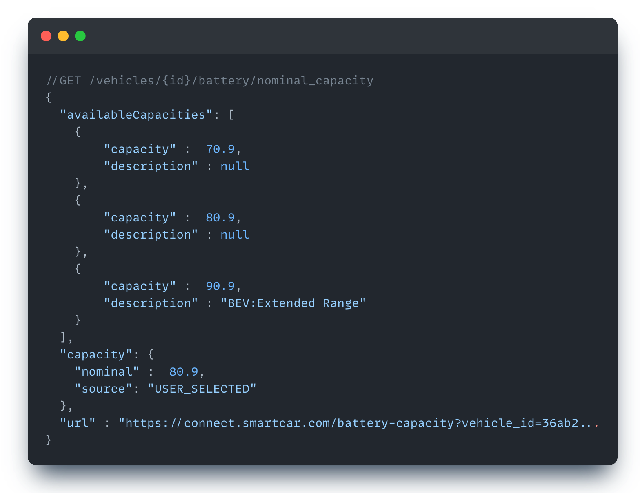Click the "url" key
The width and height of the screenshot is (640, 493).
(78, 423)
